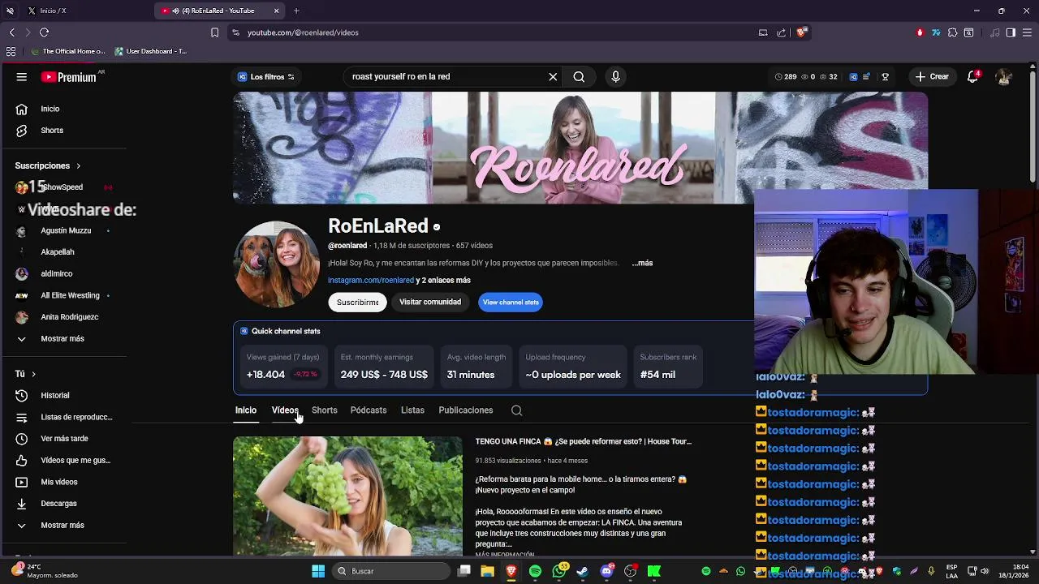Select the Shorts channel tab

point(324,410)
